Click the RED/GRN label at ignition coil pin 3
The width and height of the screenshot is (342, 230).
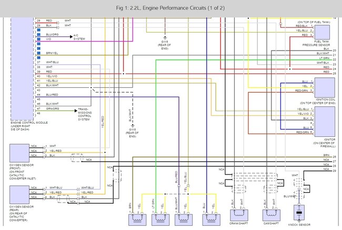pyautogui.click(x=301, y=91)
